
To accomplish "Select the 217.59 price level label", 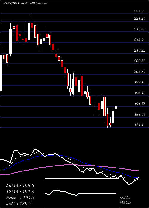I will pyautogui.click(x=139, y=29).
